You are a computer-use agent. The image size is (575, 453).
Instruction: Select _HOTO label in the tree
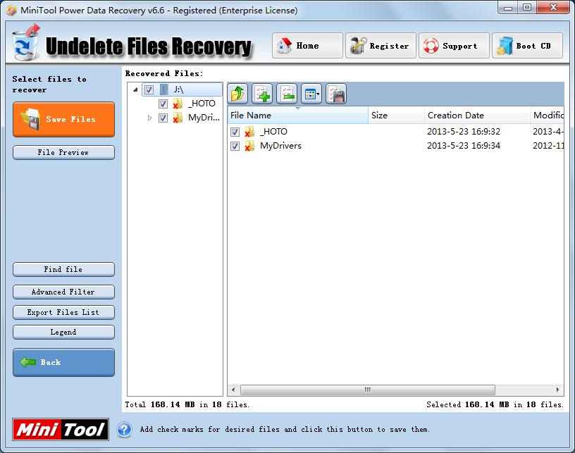(202, 104)
